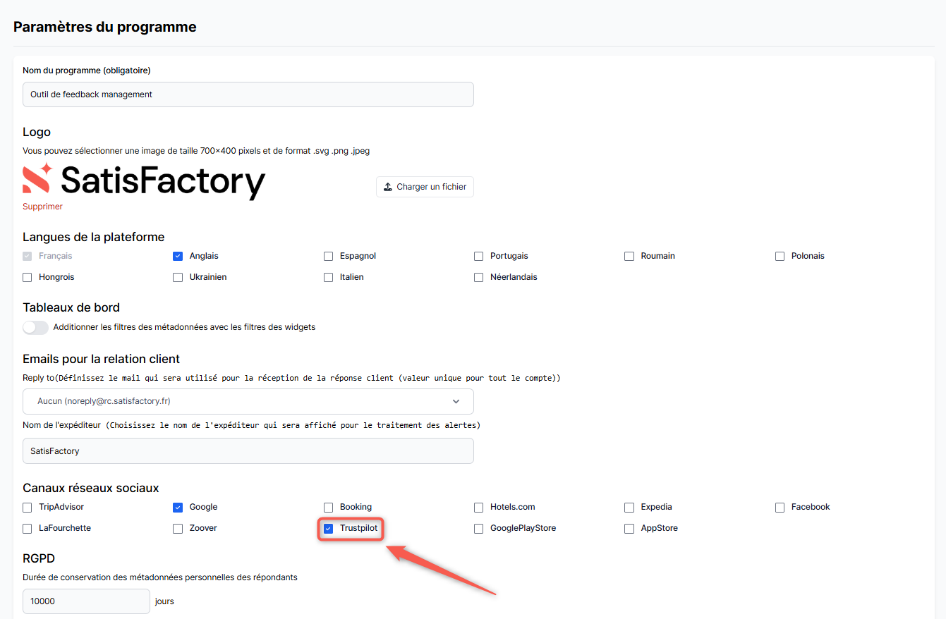The height and width of the screenshot is (619, 946).
Task: Click the Reply to dropdown chevron
Action: (x=456, y=401)
